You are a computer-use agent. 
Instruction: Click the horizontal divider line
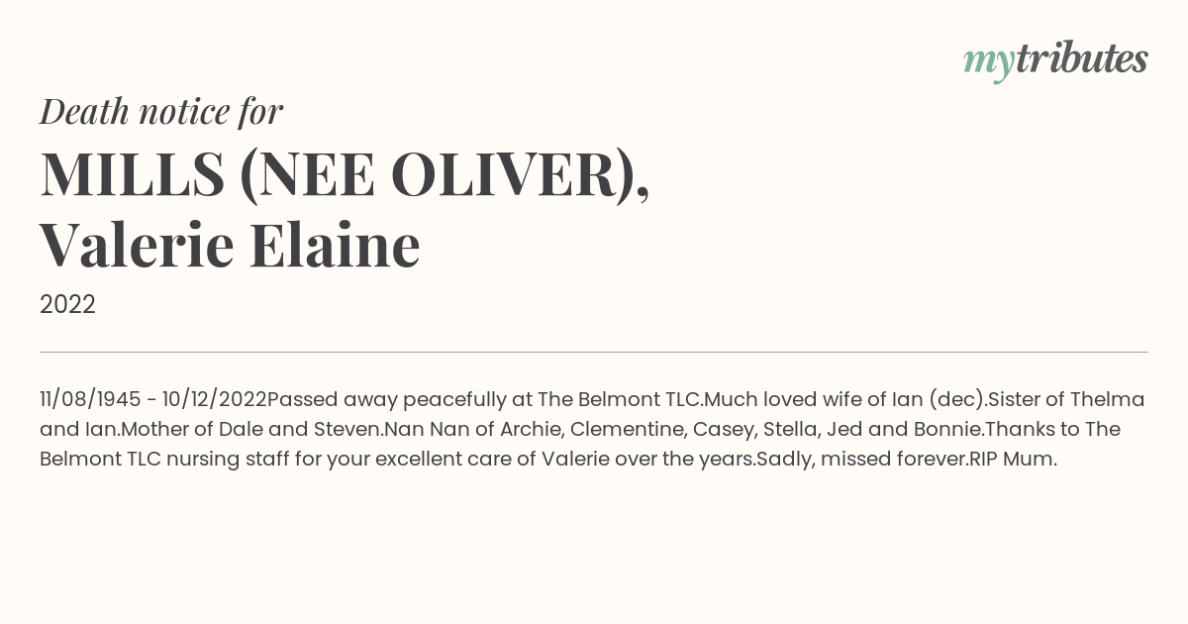[594, 352]
